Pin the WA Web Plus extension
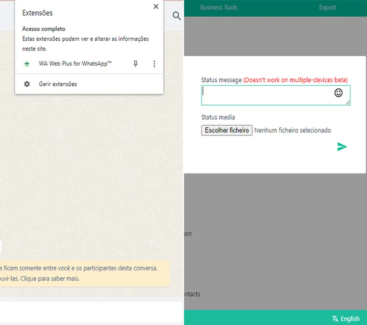 point(135,64)
